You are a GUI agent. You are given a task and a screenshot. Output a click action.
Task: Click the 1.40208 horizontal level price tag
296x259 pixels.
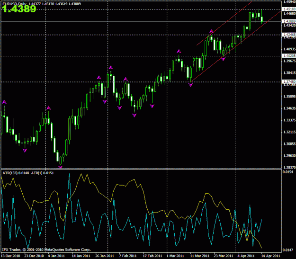pyautogui.click(x=289, y=56)
